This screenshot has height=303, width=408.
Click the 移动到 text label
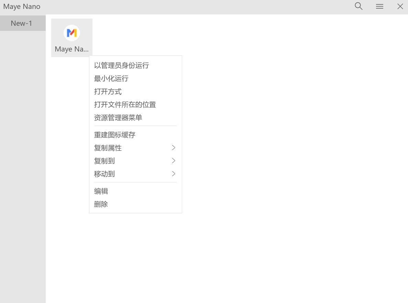coord(104,174)
